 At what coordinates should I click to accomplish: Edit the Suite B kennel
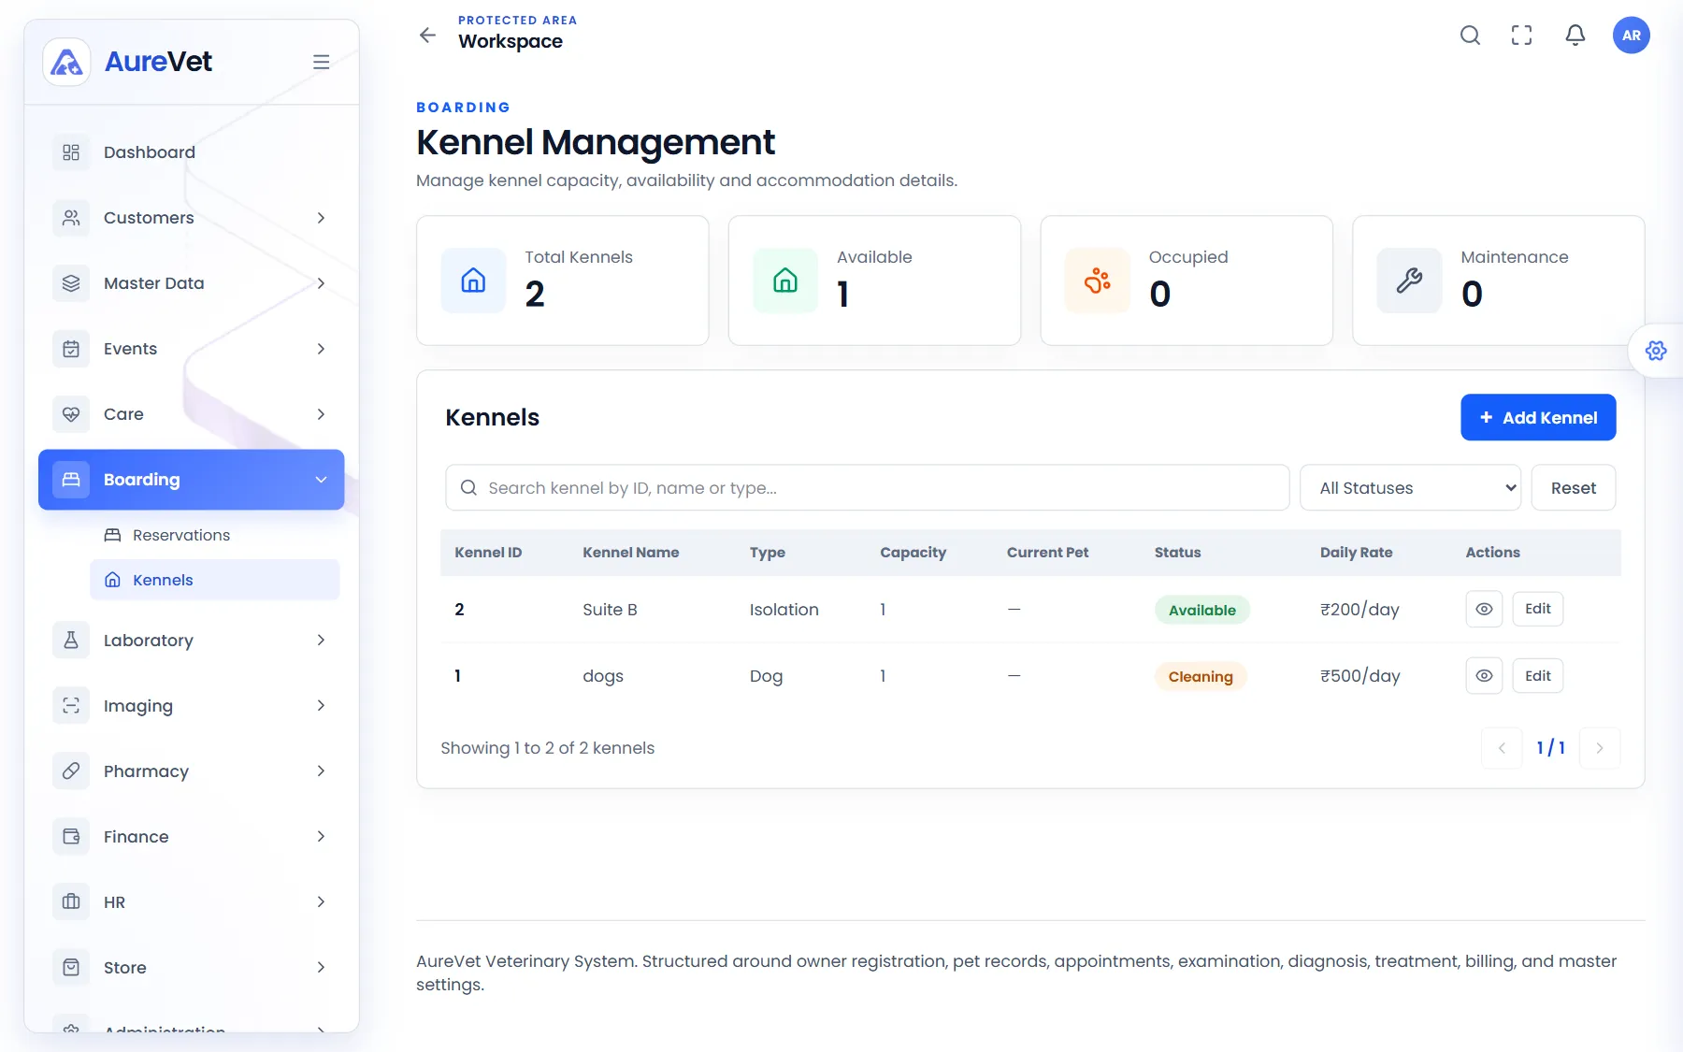1538,609
